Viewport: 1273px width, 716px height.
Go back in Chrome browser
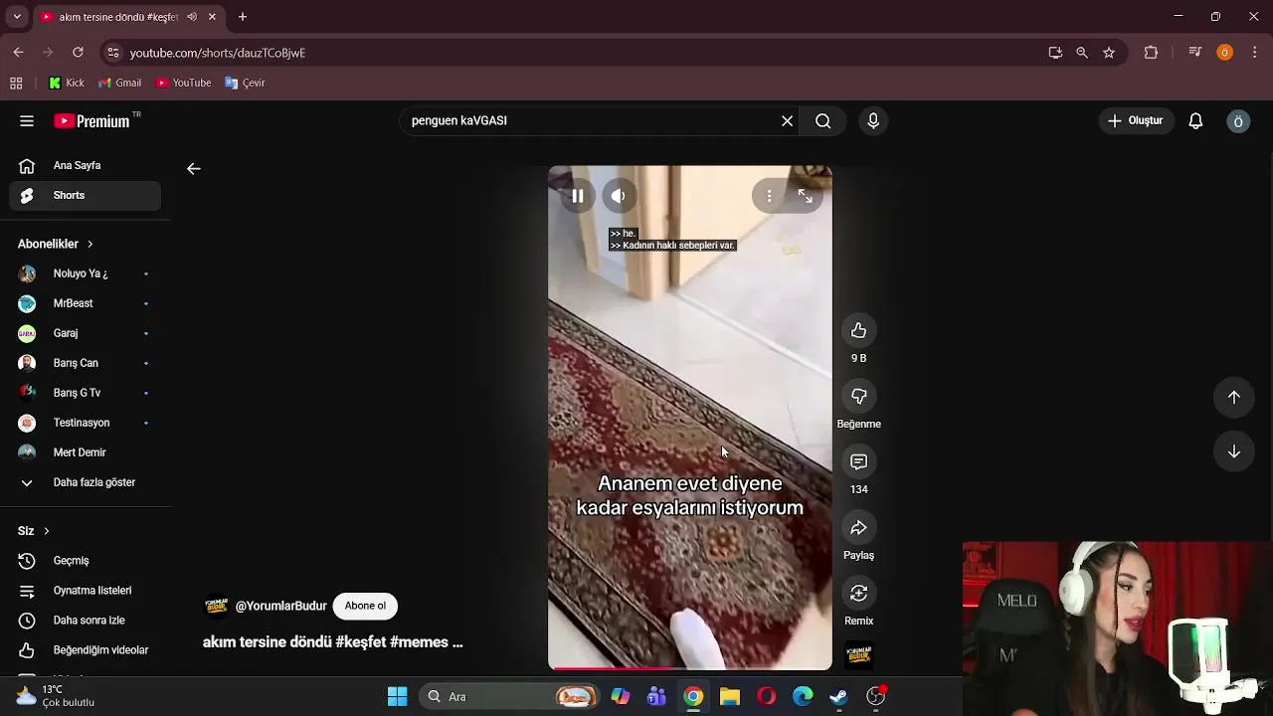click(x=18, y=53)
